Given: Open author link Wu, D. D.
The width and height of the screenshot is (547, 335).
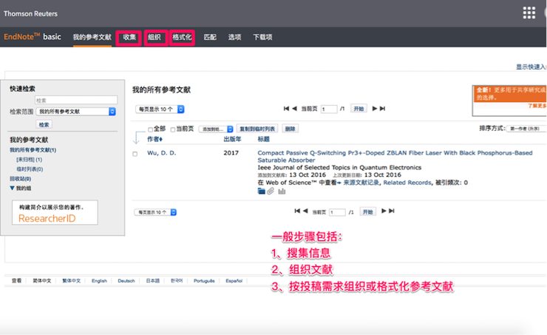Looking at the screenshot, I should tap(162, 153).
